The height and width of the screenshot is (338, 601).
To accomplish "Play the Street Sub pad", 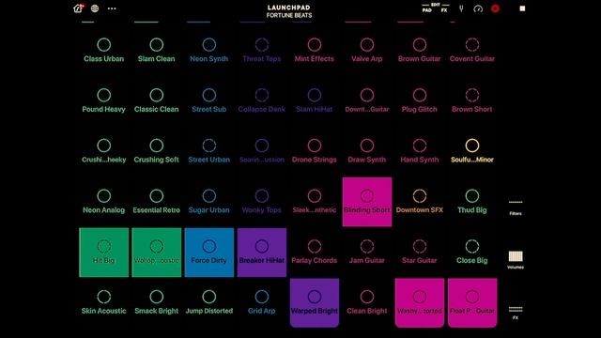I will [209, 101].
